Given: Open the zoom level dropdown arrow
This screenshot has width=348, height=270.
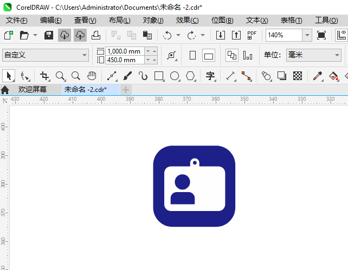Looking at the screenshot, I should (x=307, y=35).
